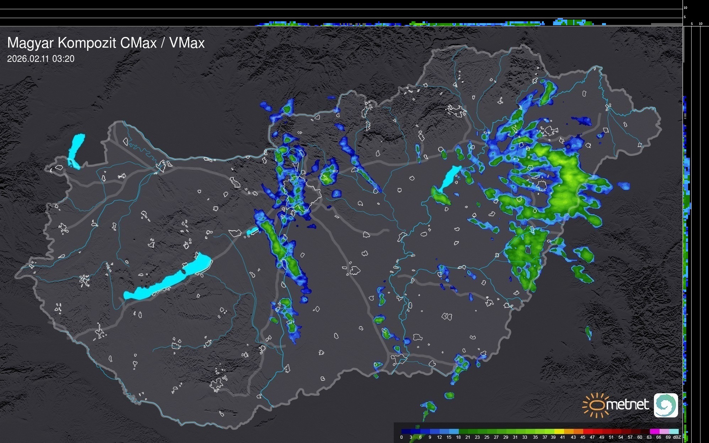Select the magenta 63 dBZ color swatch
The image size is (709, 443).
click(x=654, y=431)
